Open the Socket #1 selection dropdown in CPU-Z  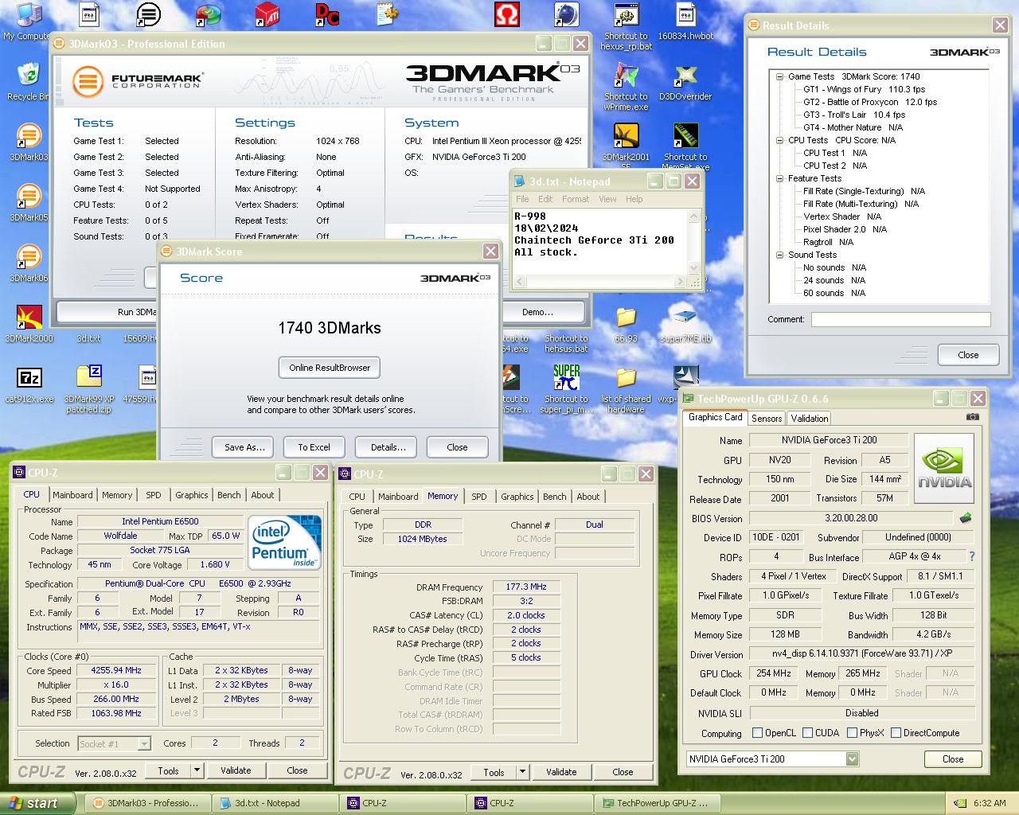pyautogui.click(x=144, y=743)
